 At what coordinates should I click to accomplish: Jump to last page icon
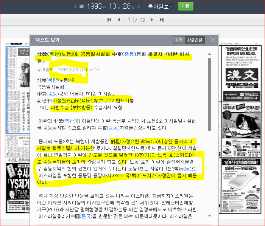(162, 20)
